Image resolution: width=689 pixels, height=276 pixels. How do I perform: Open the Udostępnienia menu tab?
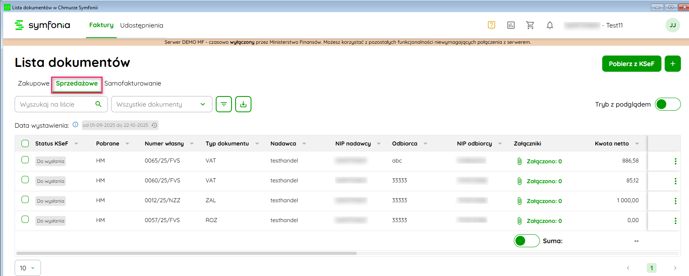[142, 25]
